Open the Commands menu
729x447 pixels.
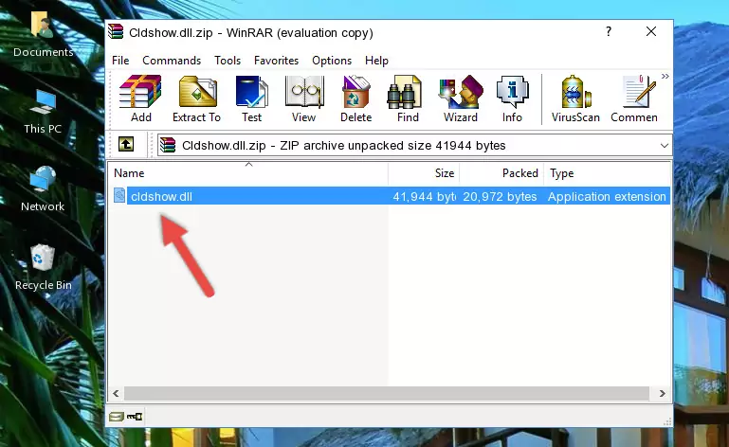point(172,61)
